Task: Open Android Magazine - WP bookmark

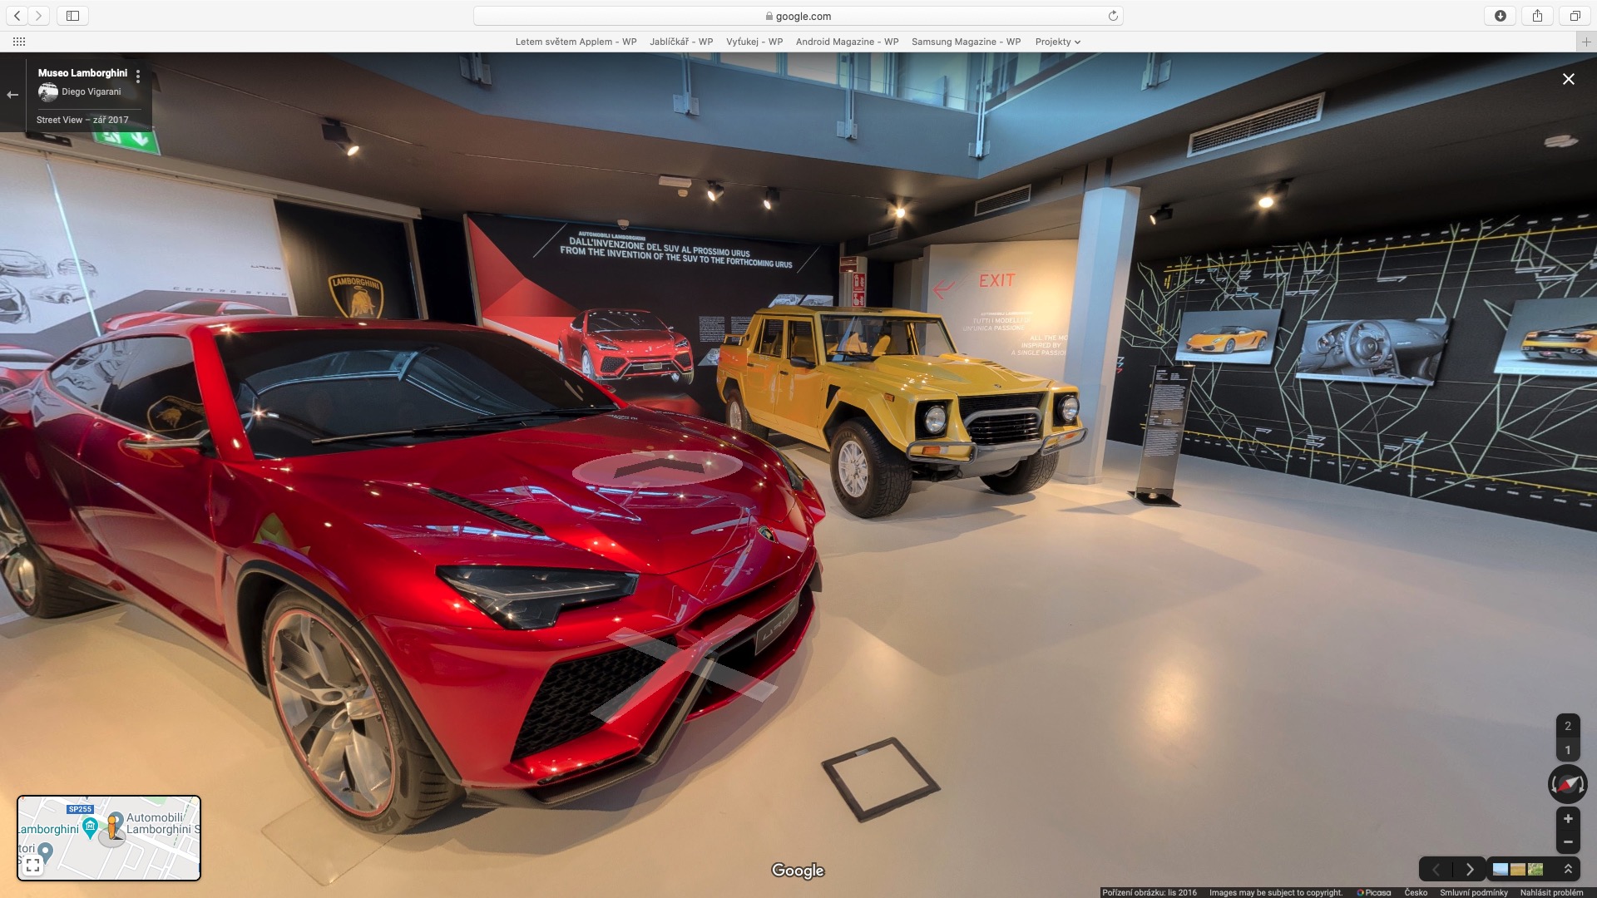Action: [847, 42]
